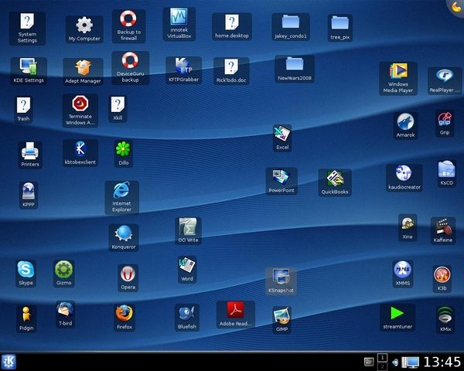Launch Internet Explorer icon

[x=121, y=198]
